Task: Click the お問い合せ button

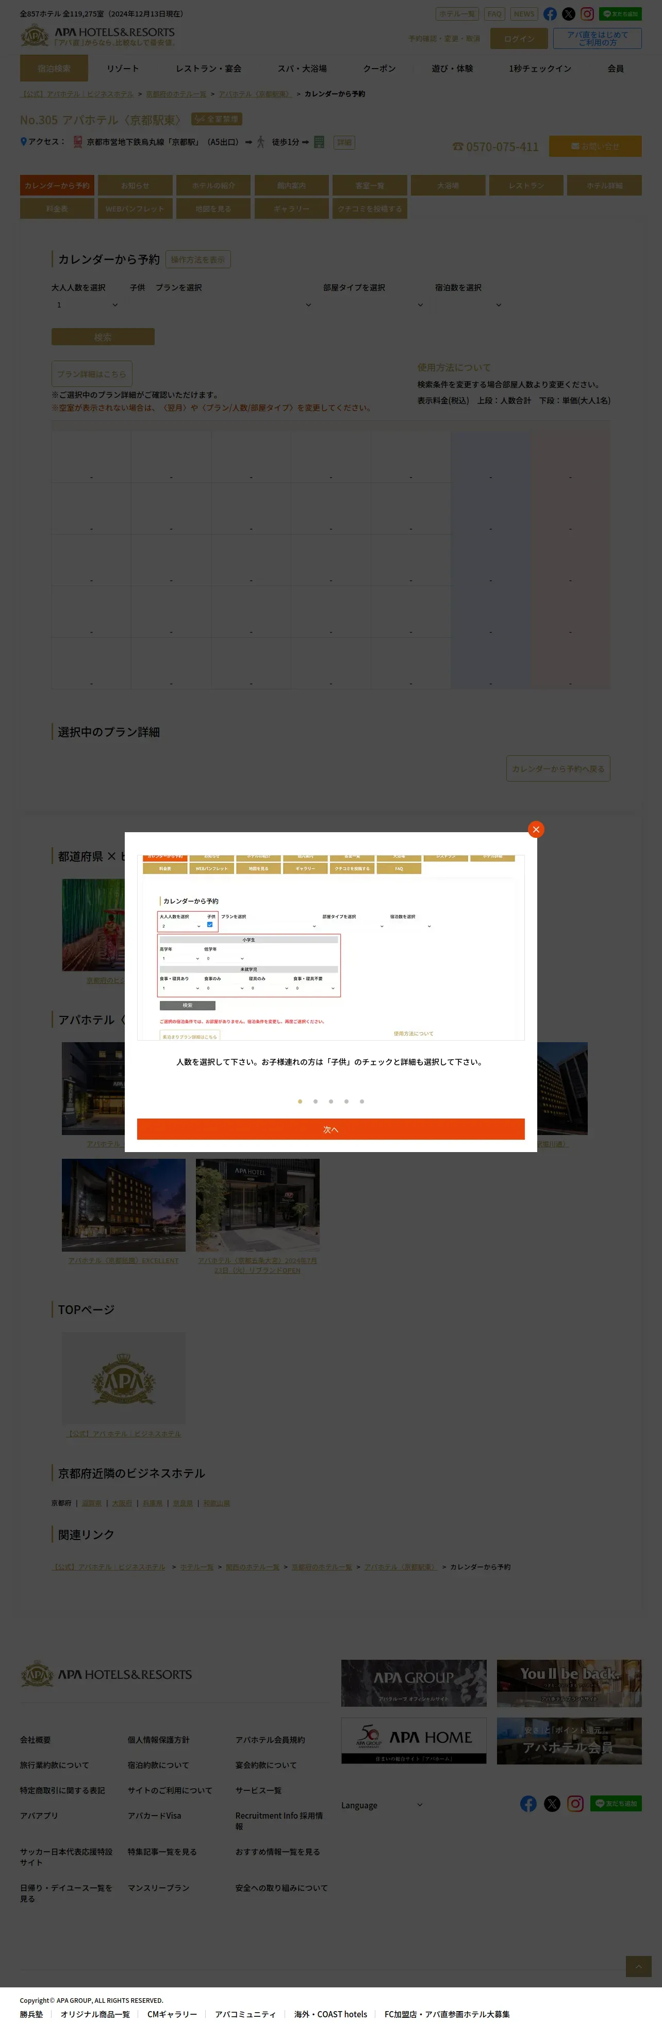Action: (x=595, y=145)
